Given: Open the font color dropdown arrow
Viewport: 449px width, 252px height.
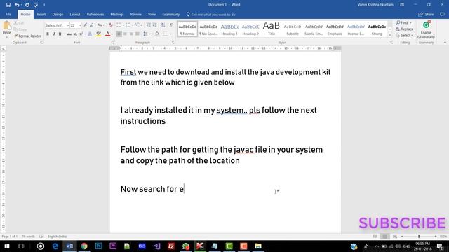Looking at the screenshot, I should [x=112, y=34].
